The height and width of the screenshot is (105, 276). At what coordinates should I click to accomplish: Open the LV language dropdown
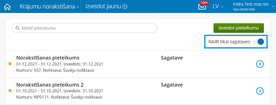[x=218, y=7]
